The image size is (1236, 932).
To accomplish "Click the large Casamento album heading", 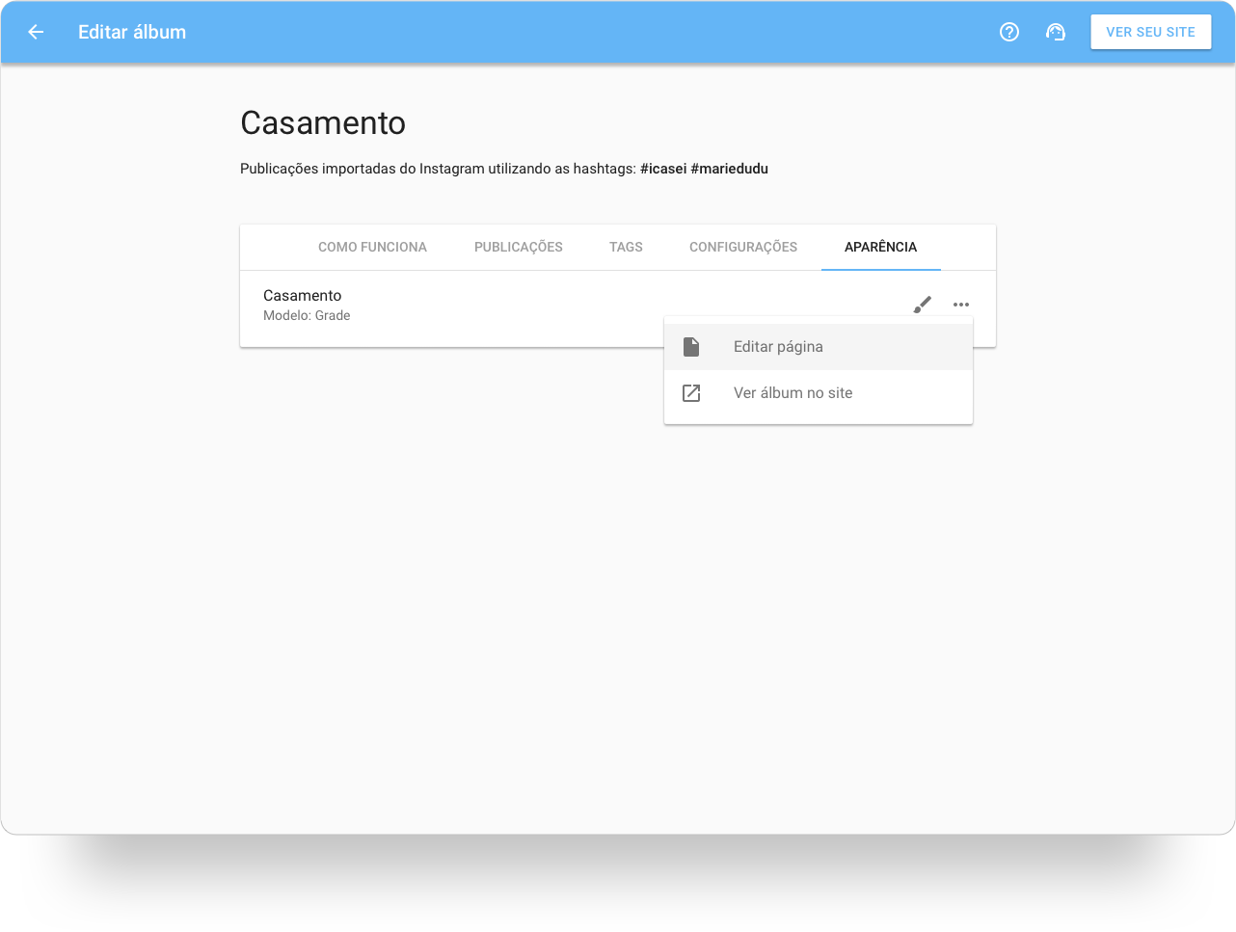I will coord(323,123).
